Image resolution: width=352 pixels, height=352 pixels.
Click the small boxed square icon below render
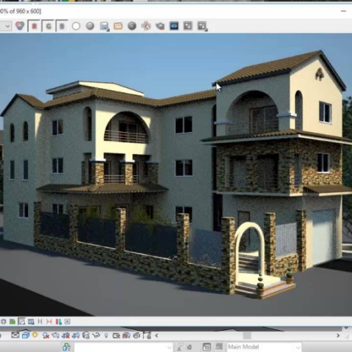pyautogui.click(x=67, y=322)
